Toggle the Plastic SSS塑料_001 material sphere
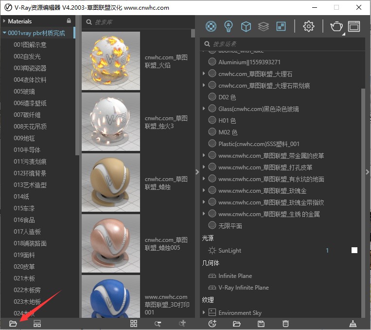 click(x=212, y=143)
